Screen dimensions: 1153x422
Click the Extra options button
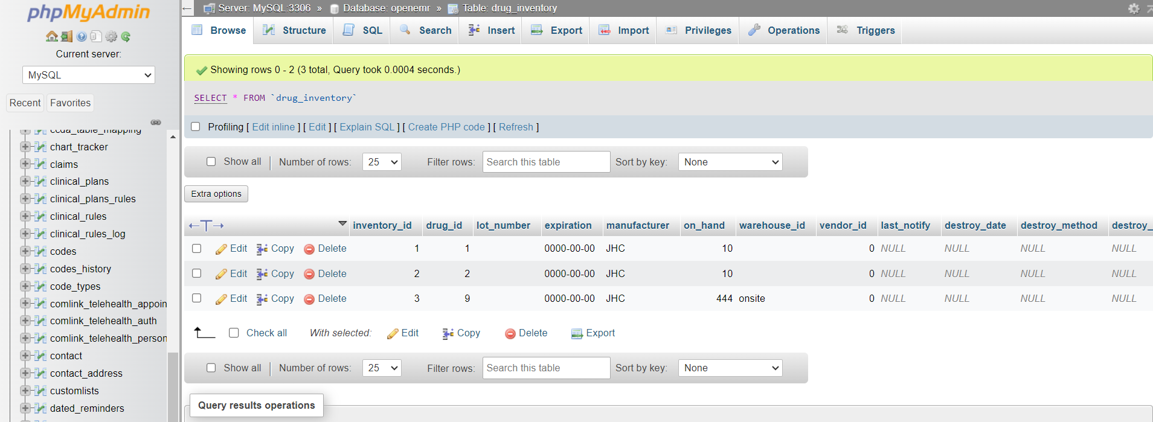tap(216, 194)
